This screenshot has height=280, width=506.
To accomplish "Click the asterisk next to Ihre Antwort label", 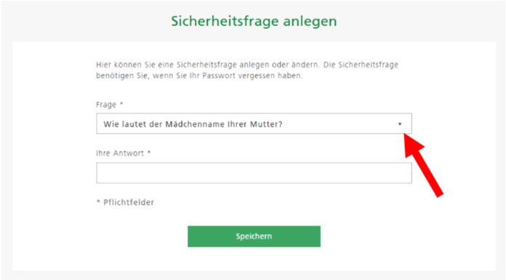I will point(149,152).
